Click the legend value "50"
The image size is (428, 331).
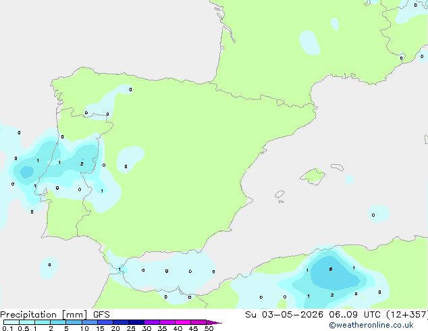(x=209, y=328)
